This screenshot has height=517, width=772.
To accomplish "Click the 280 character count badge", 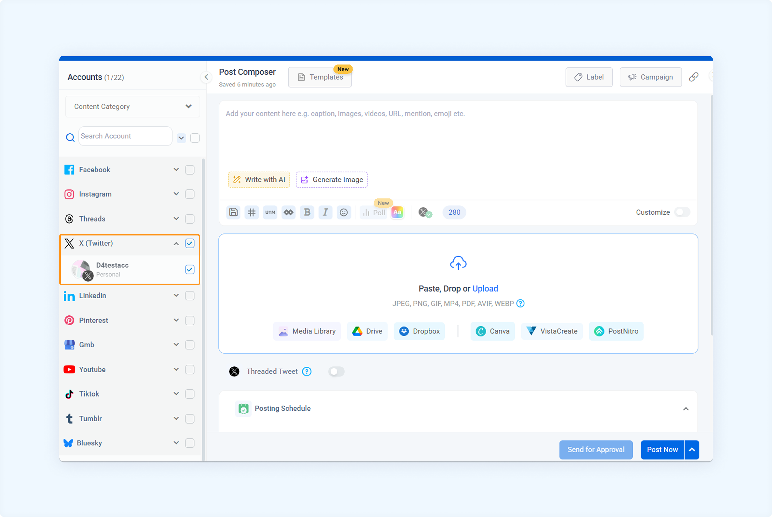I will (x=454, y=212).
